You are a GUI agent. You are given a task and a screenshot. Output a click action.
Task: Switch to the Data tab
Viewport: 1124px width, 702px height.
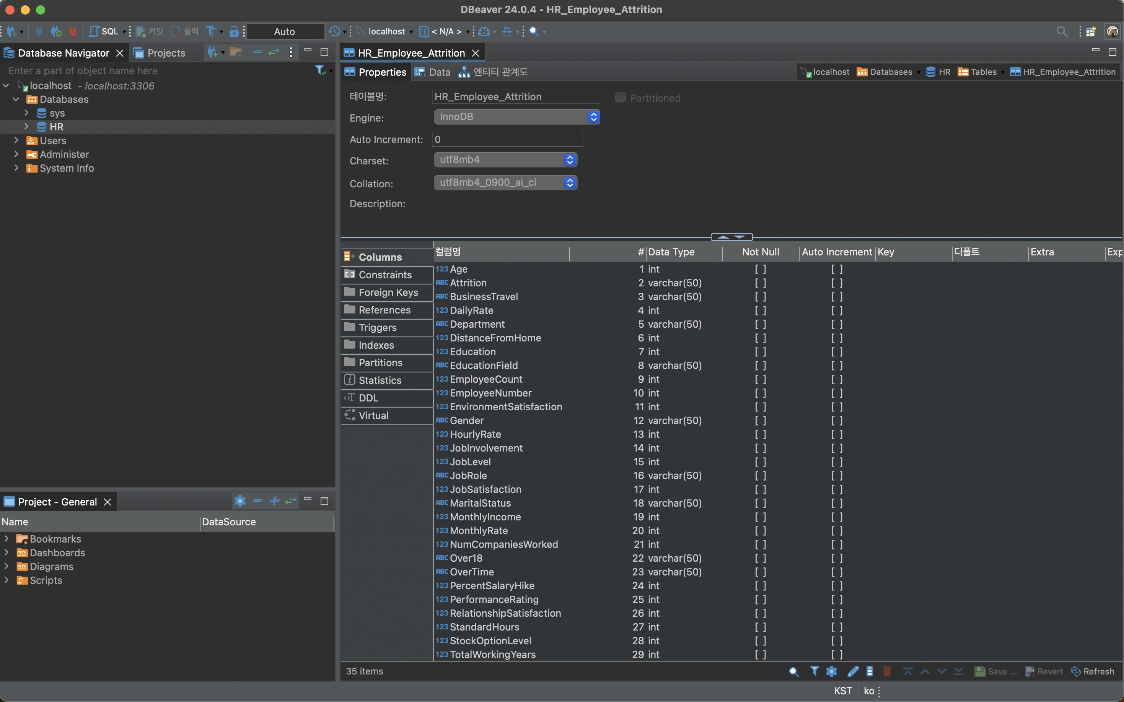point(433,72)
